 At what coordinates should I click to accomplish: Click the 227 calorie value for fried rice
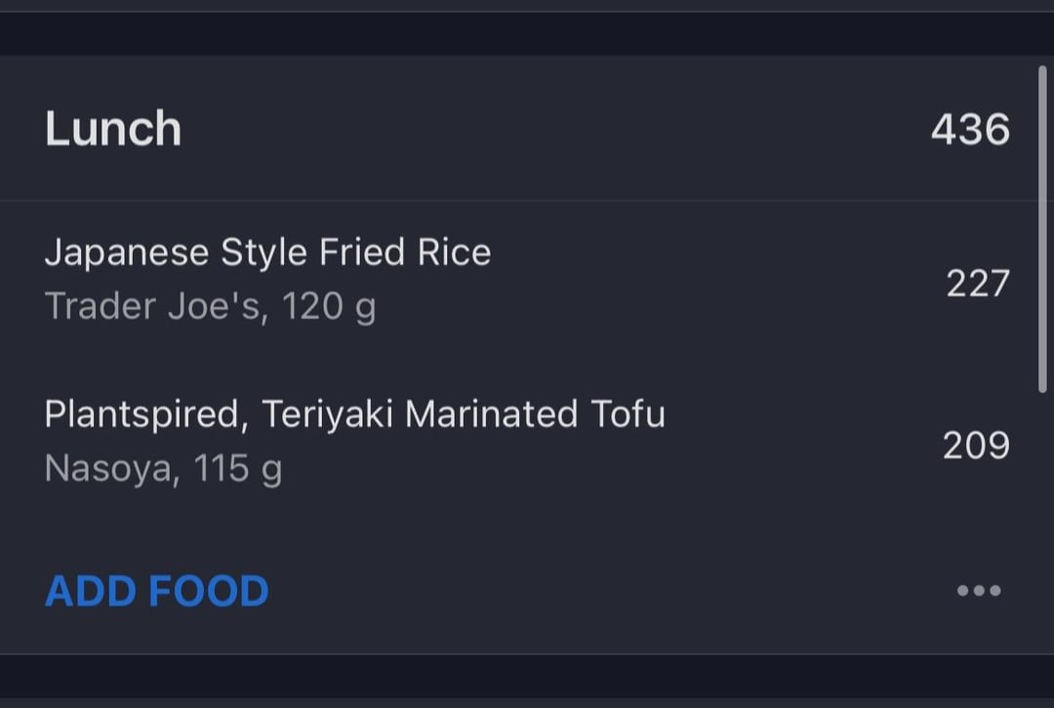click(x=977, y=284)
